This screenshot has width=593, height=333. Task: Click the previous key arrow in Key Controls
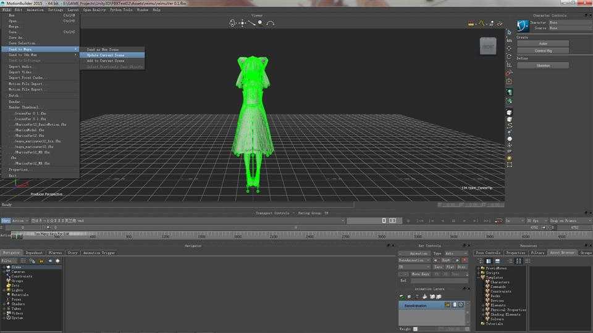point(435,260)
